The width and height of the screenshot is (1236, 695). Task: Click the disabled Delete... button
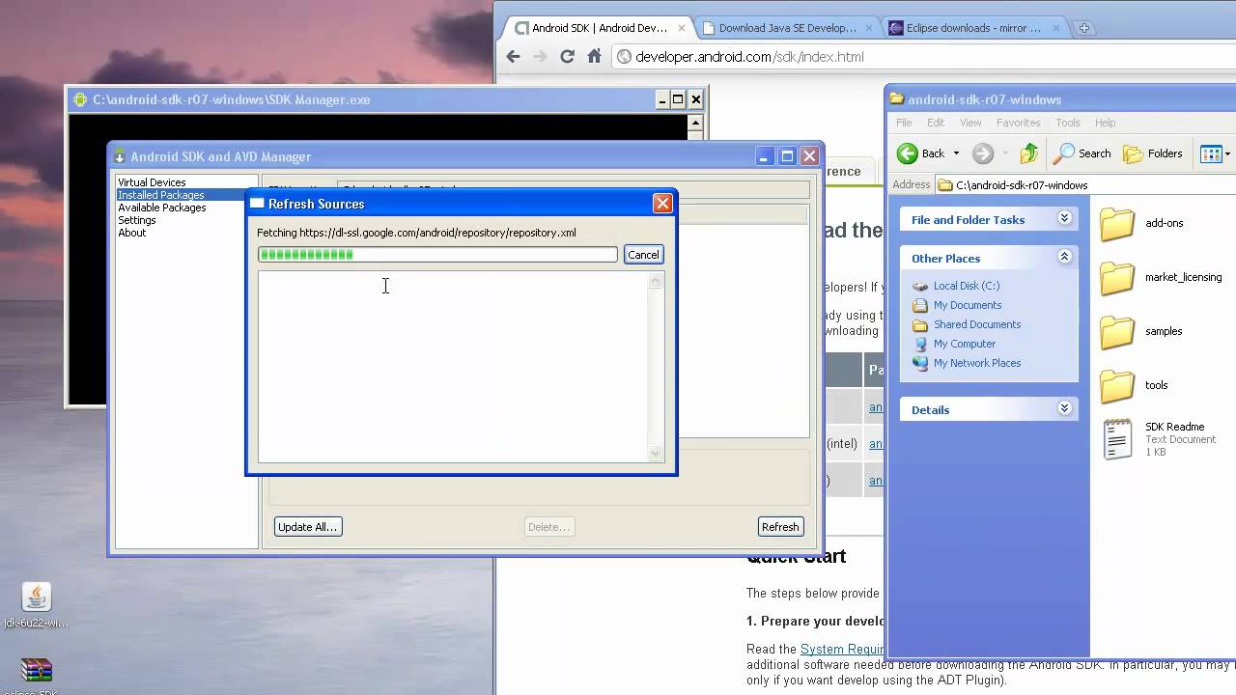pyautogui.click(x=549, y=527)
